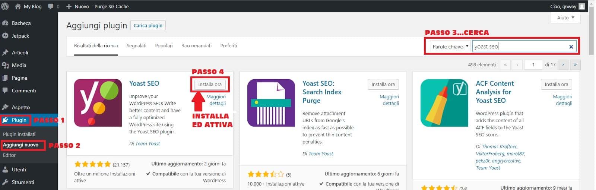
Task: Click the Yoast SEO plugin logo
Action: [98, 103]
